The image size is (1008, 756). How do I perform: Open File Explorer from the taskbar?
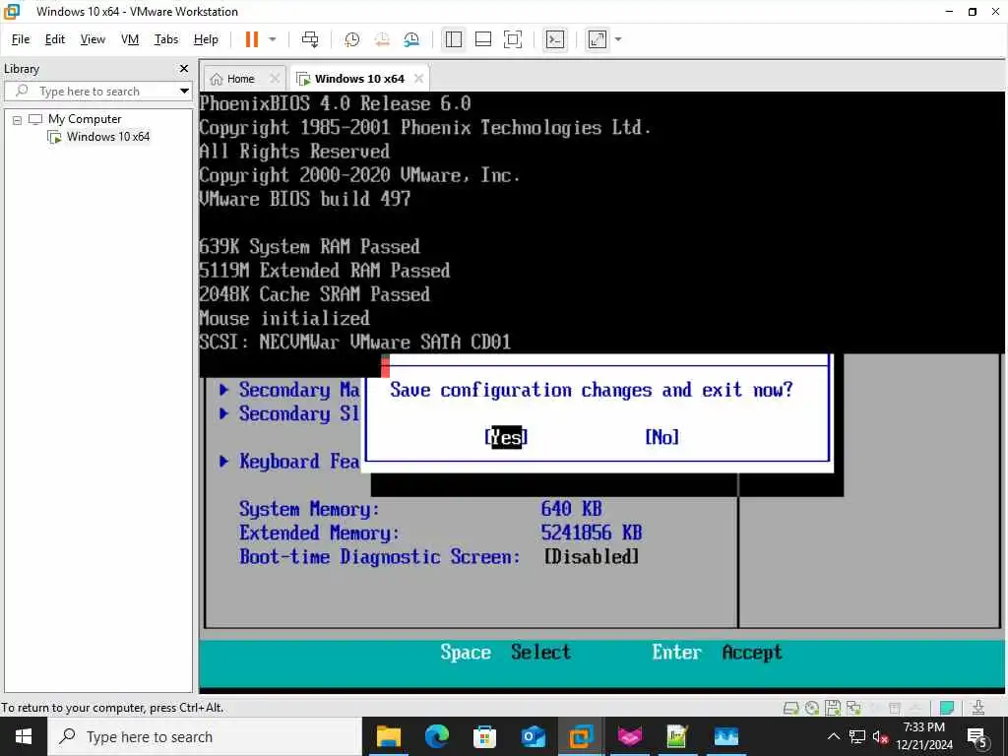point(388,736)
